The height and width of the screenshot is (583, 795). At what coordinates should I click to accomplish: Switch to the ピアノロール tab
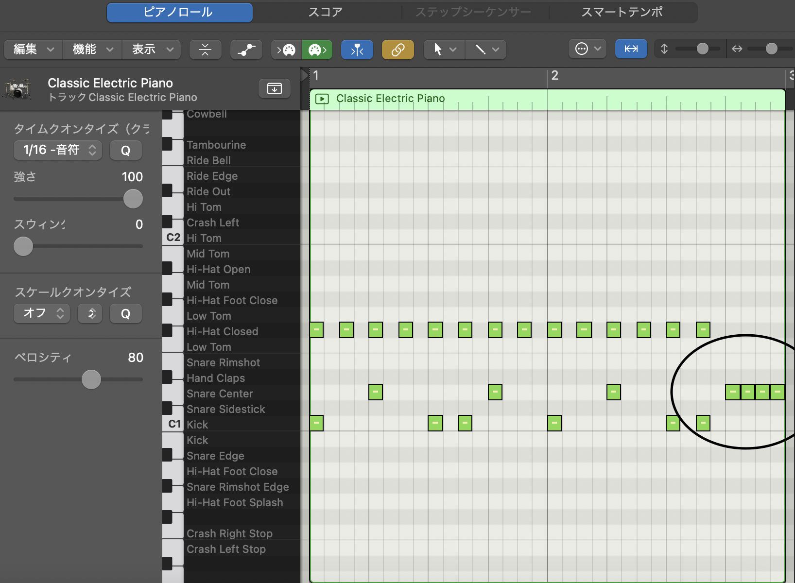click(x=179, y=12)
